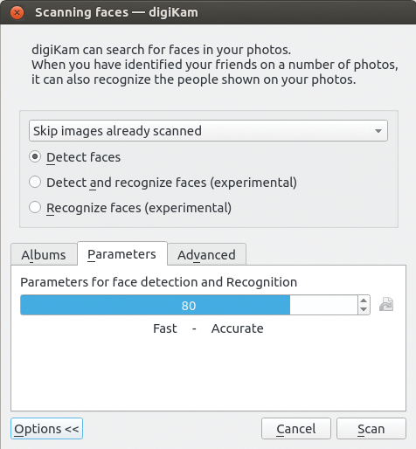The height and width of the screenshot is (449, 416).
Task: Start scanning with the Scan button
Action: pyautogui.click(x=371, y=429)
